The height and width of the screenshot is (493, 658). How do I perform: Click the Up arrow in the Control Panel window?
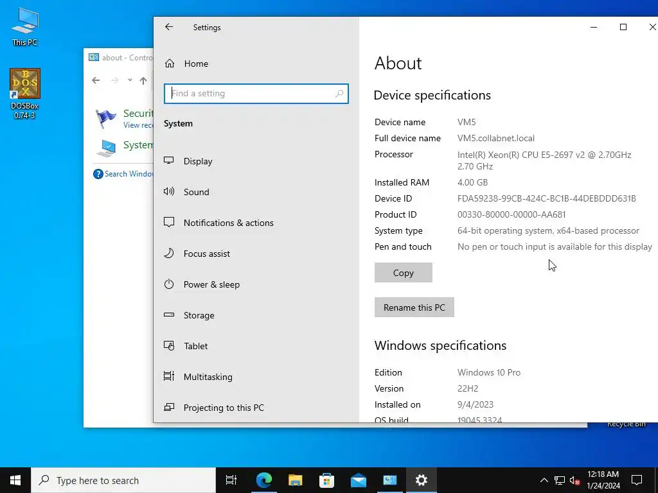143,81
